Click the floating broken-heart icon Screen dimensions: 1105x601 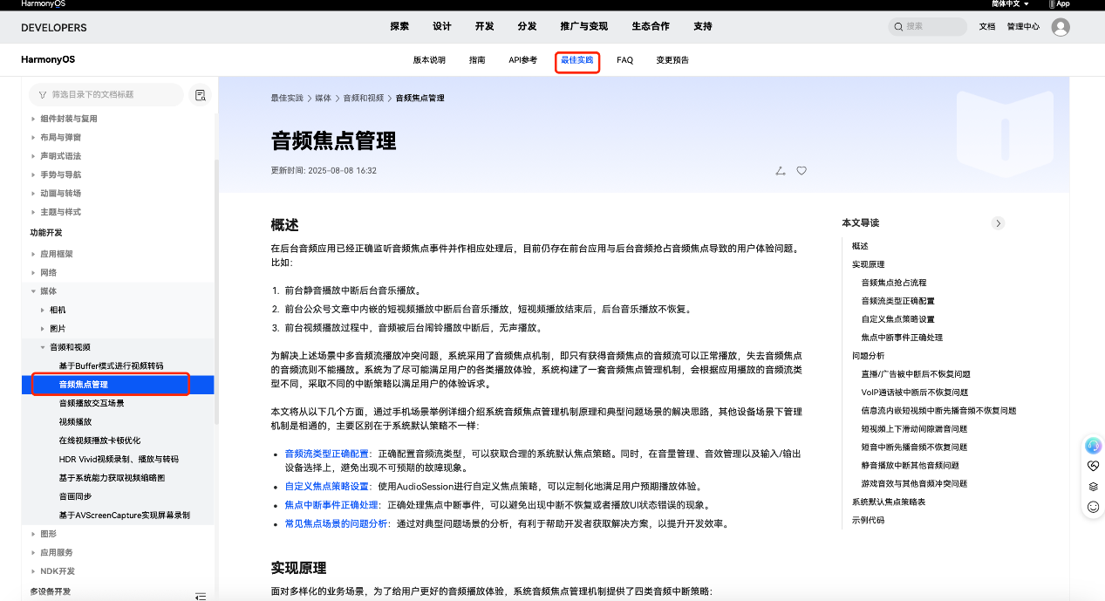(x=1093, y=467)
